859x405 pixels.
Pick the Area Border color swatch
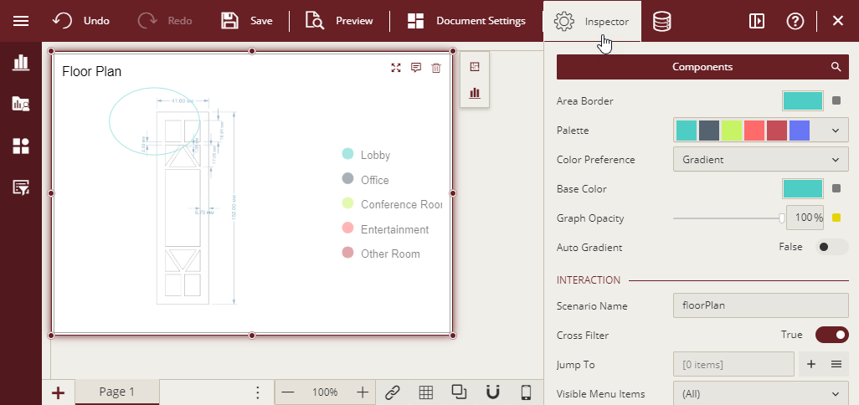pyautogui.click(x=803, y=100)
